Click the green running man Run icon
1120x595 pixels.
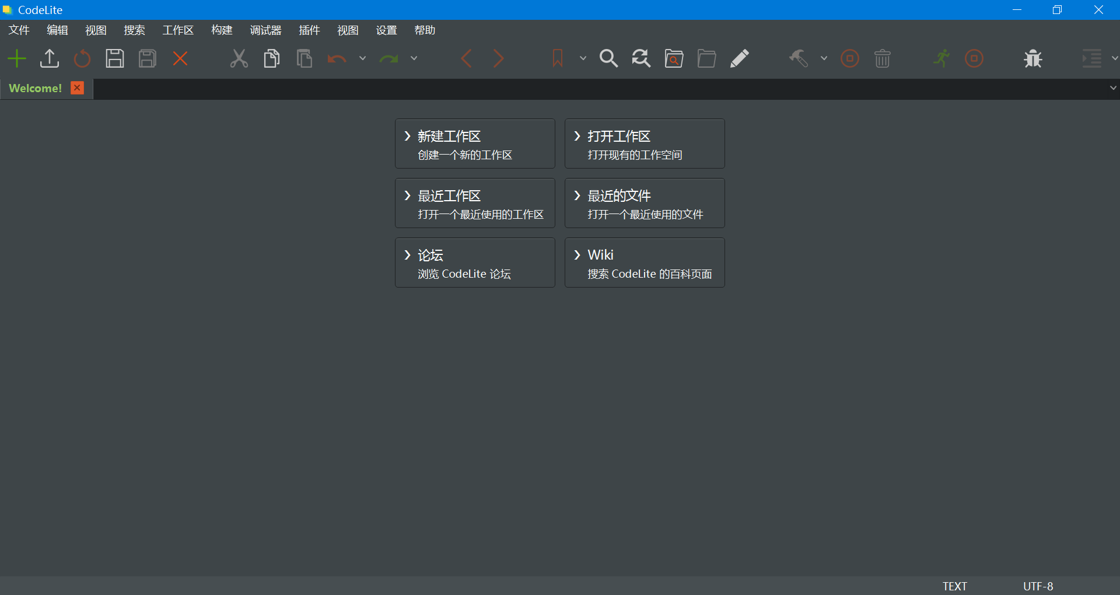(941, 58)
